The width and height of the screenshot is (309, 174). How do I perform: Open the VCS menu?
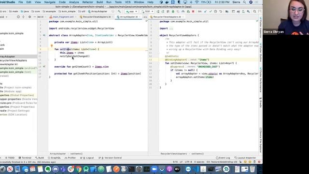coord(127,2)
